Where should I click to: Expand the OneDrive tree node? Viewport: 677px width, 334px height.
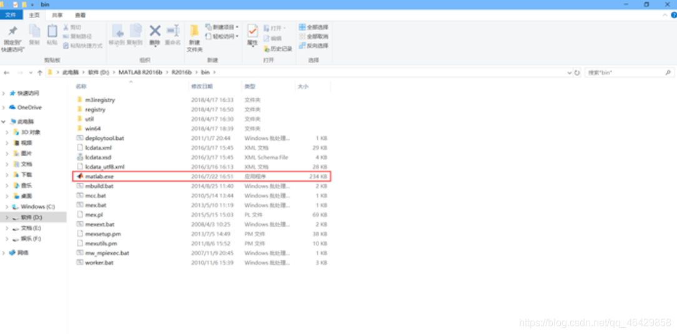(4, 107)
